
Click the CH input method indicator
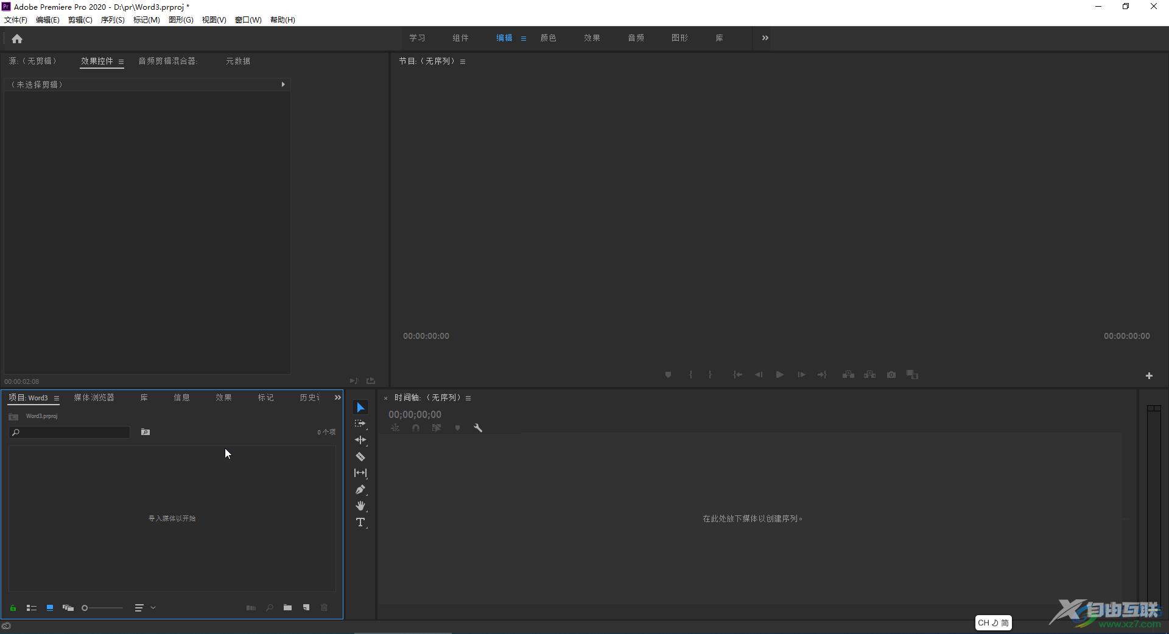pos(993,622)
